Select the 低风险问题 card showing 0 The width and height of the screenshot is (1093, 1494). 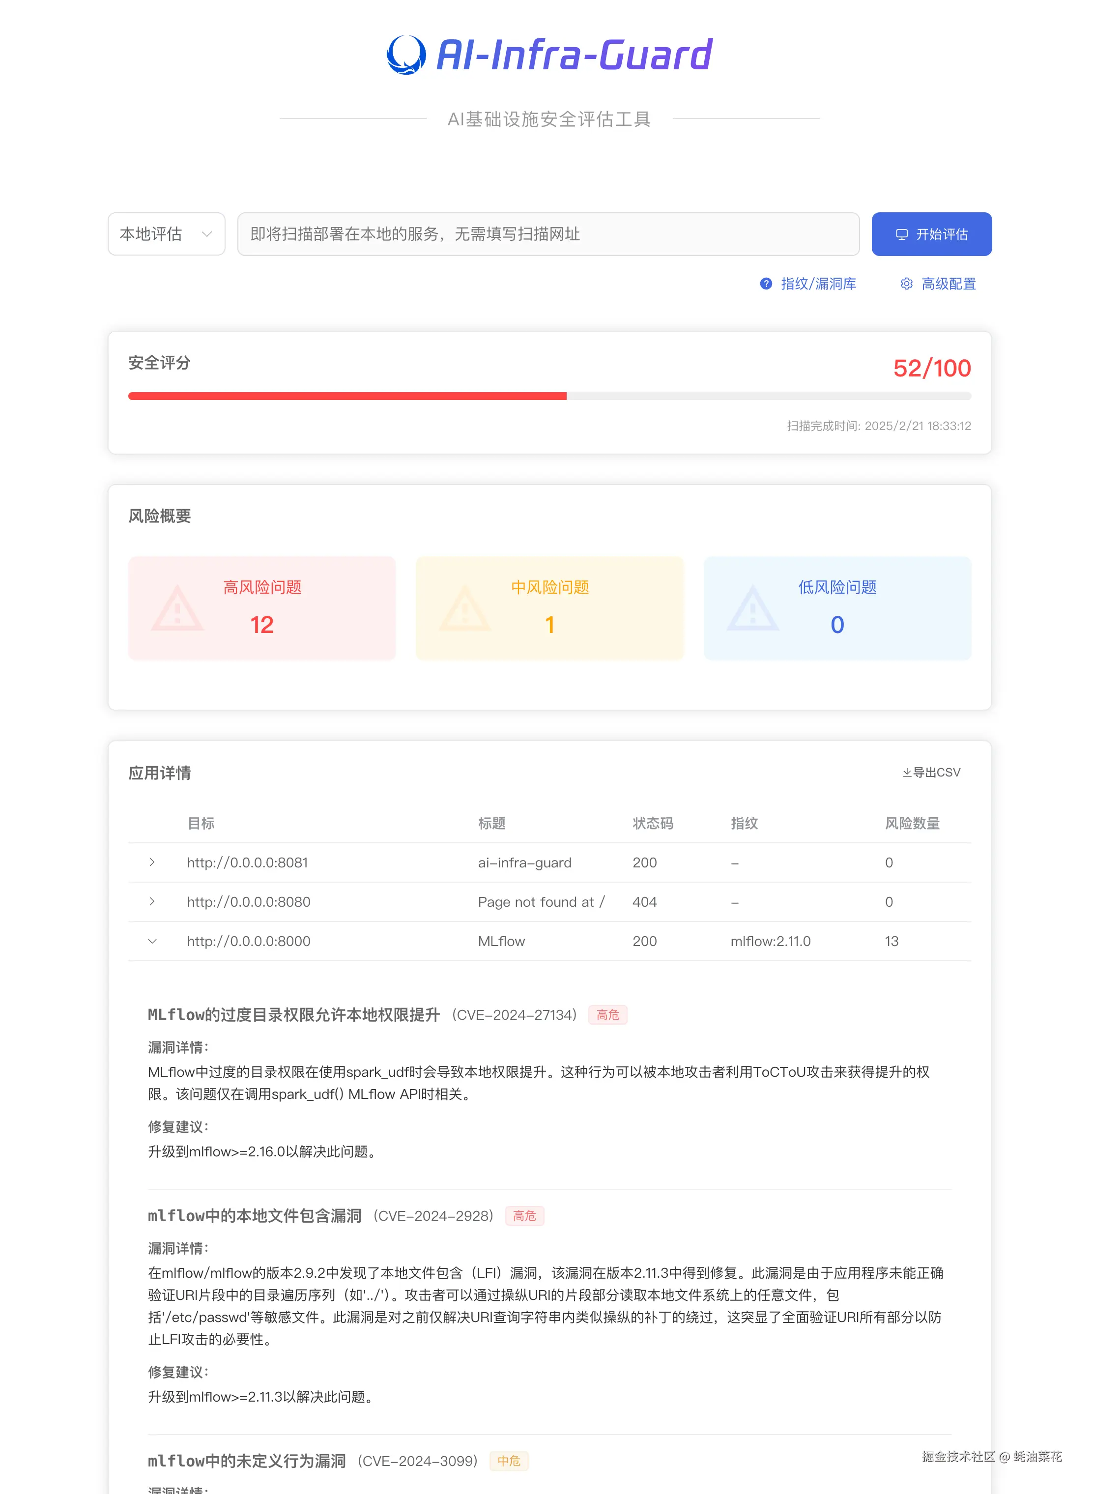[x=837, y=607]
